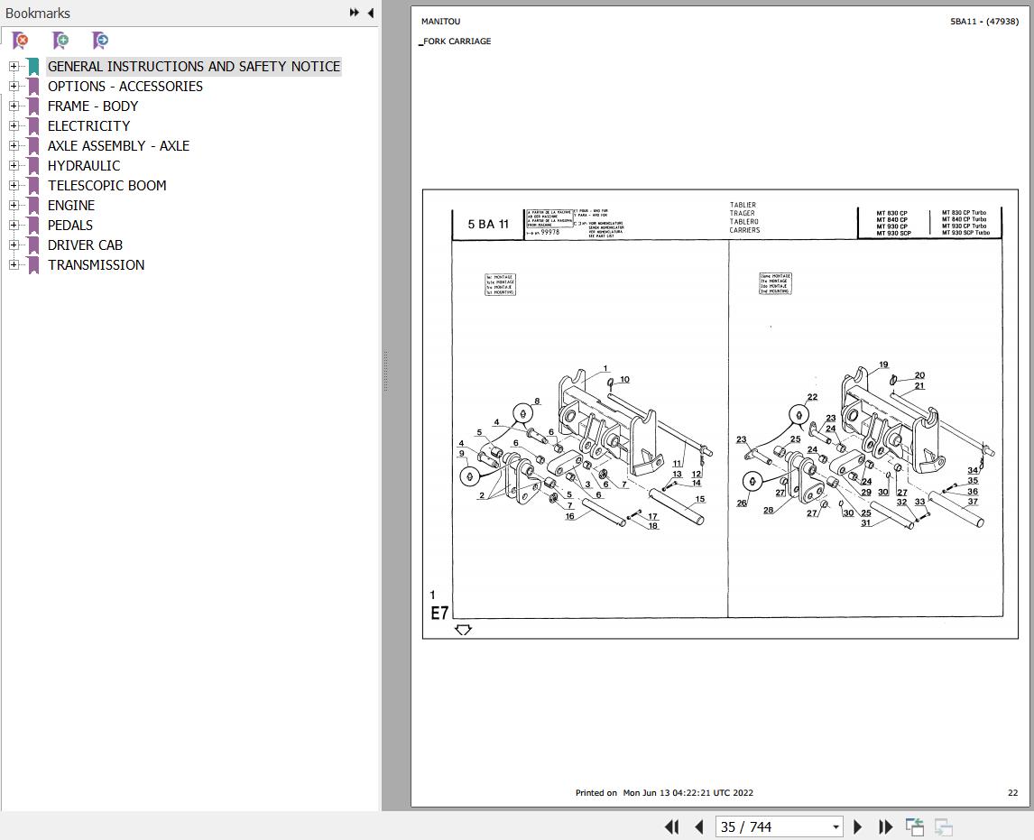The image size is (1034, 840).
Task: Open the page number dropdown
Action: tap(836, 826)
